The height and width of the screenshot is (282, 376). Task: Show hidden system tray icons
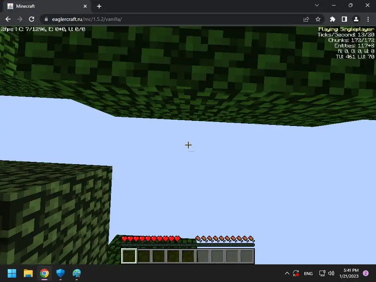pyautogui.click(x=287, y=273)
